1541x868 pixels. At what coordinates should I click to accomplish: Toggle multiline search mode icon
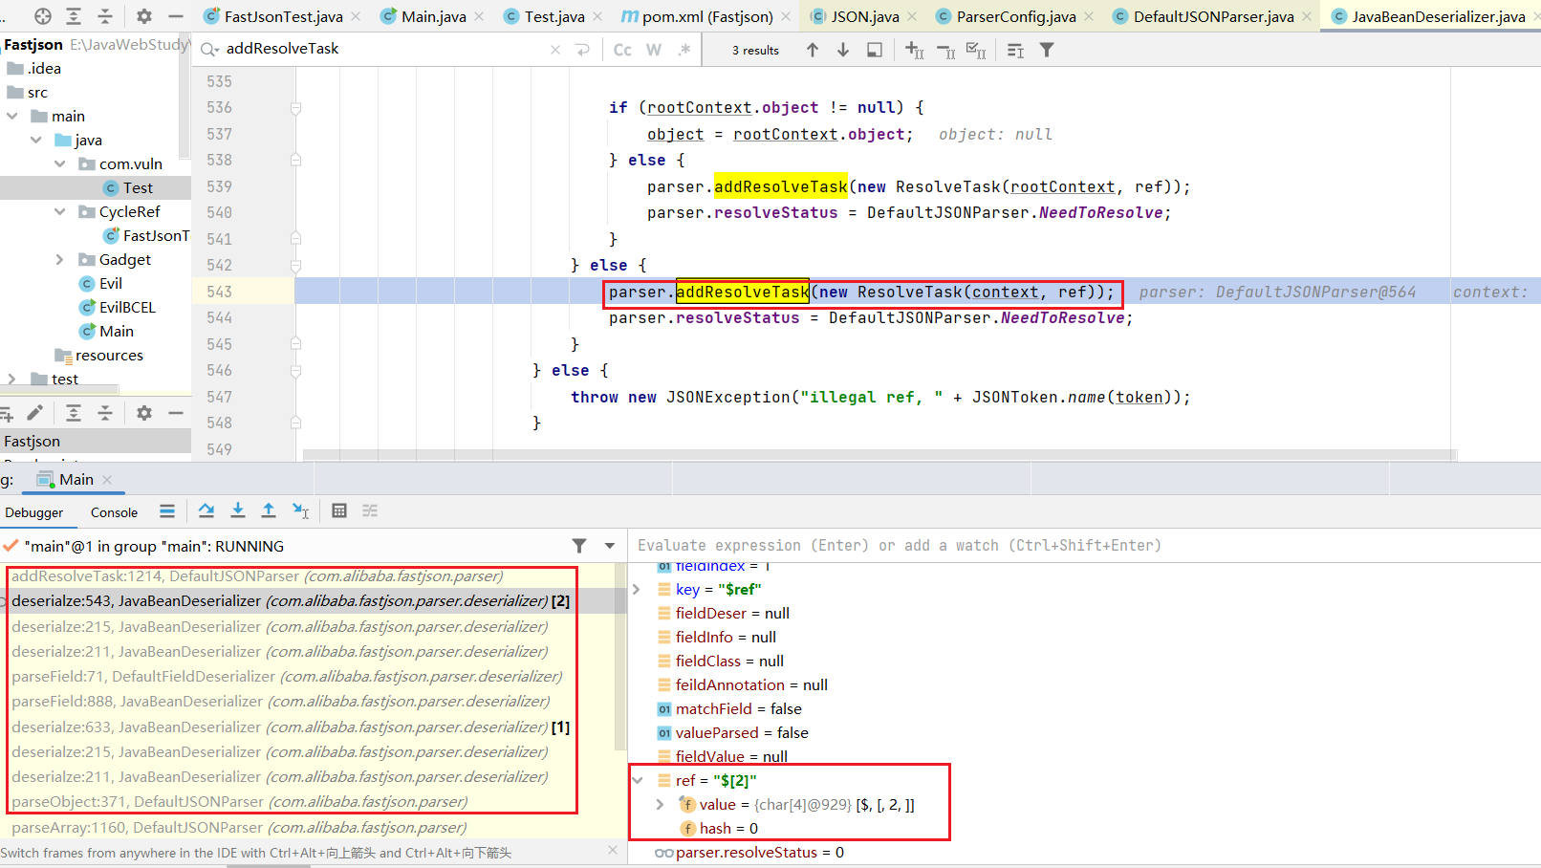[1016, 50]
